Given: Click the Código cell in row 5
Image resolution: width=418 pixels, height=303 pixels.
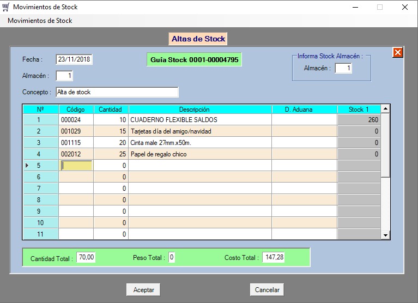Looking at the screenshot, I should 76,166.
